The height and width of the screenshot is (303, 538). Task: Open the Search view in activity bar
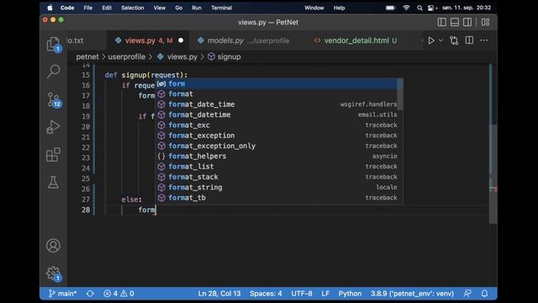(x=53, y=71)
